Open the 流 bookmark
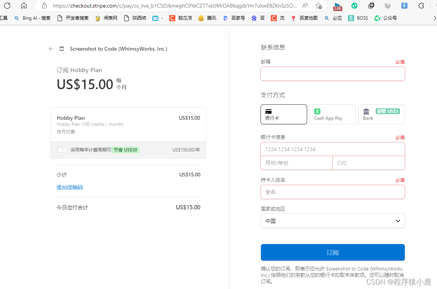Viewport: 437px width, 289px height. (x=278, y=18)
